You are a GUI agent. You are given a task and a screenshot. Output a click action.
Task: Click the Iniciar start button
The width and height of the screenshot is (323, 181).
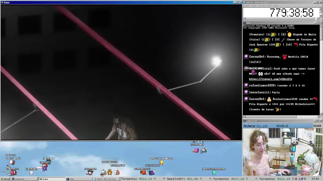pyautogui.click(x=5, y=179)
